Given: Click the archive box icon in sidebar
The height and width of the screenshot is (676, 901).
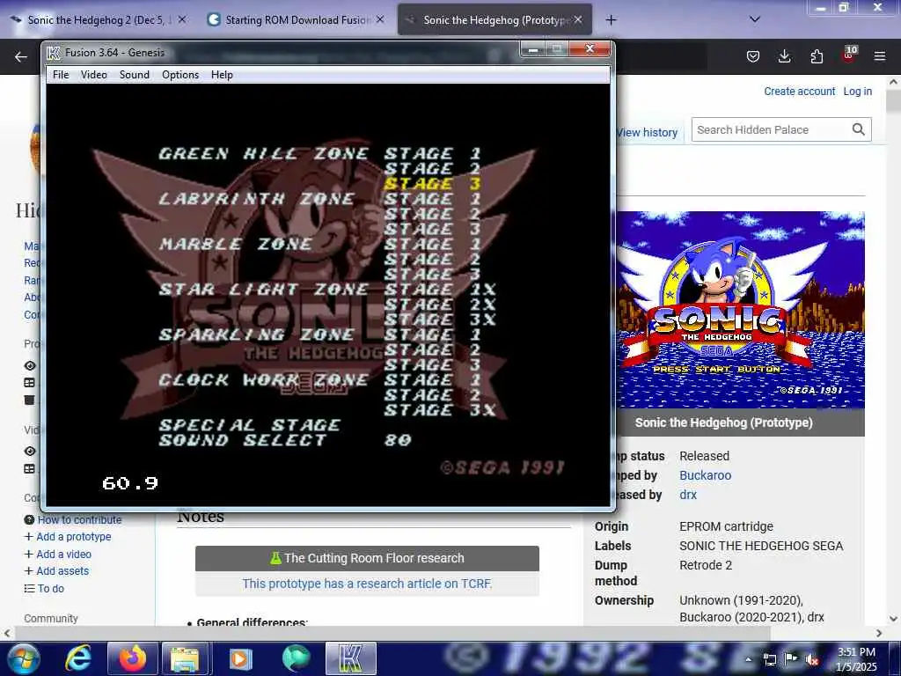Looking at the screenshot, I should (x=30, y=400).
